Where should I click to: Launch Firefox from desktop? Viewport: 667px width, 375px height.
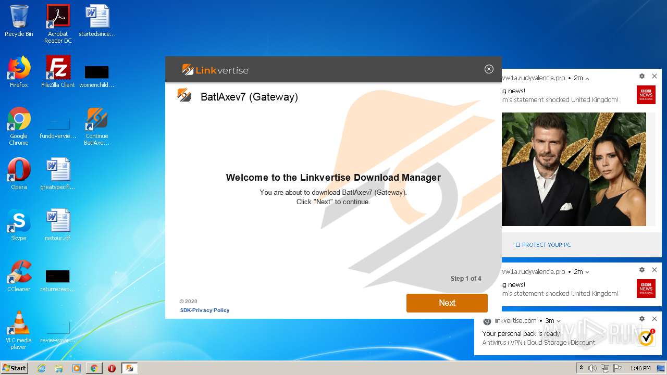pyautogui.click(x=19, y=72)
